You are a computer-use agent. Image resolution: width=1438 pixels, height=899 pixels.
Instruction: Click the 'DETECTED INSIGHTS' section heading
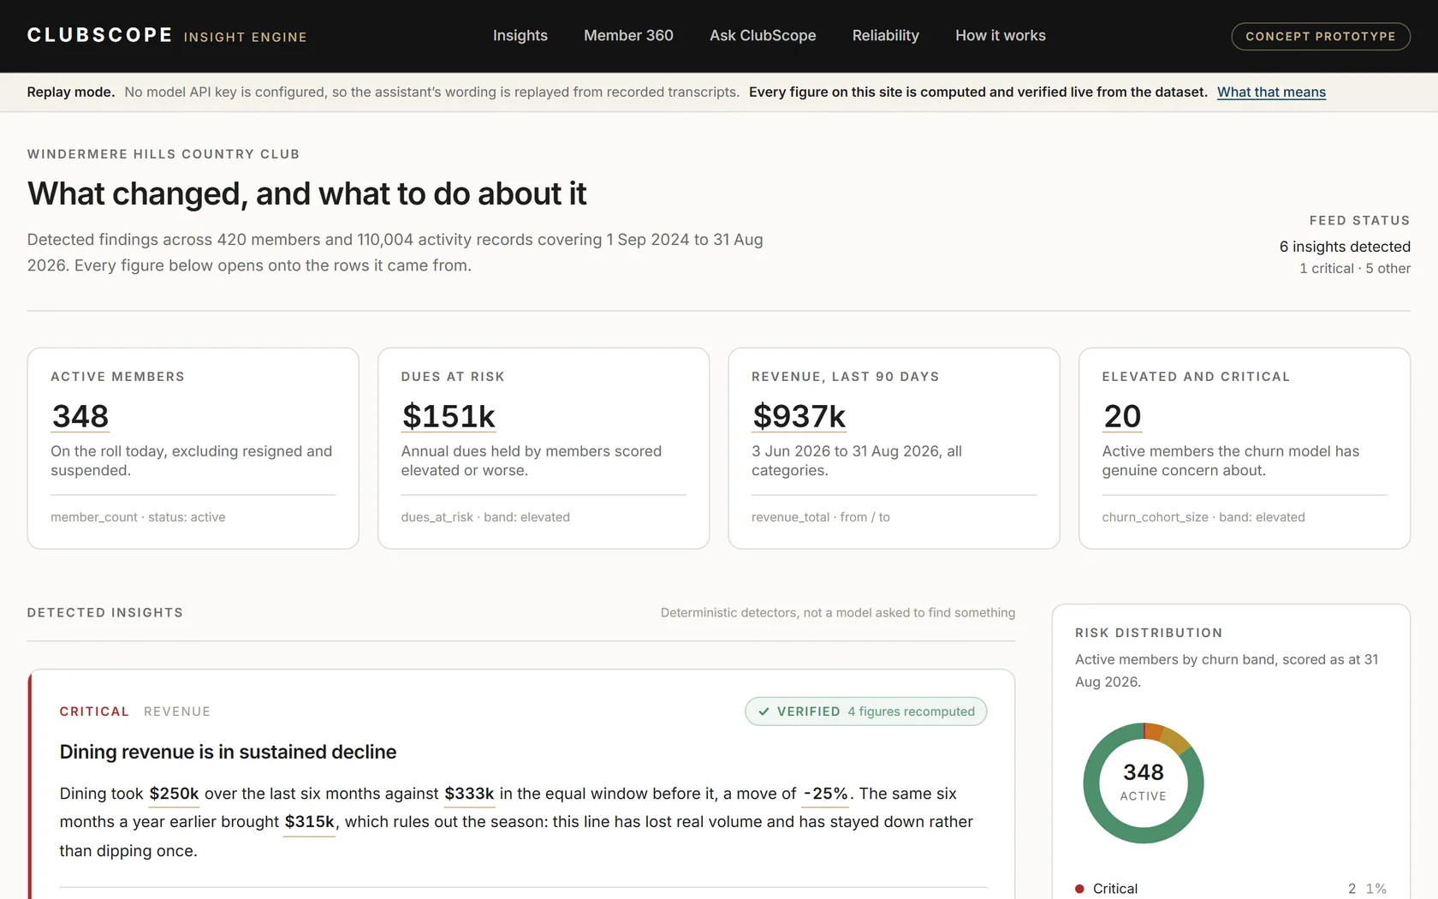[105, 613]
